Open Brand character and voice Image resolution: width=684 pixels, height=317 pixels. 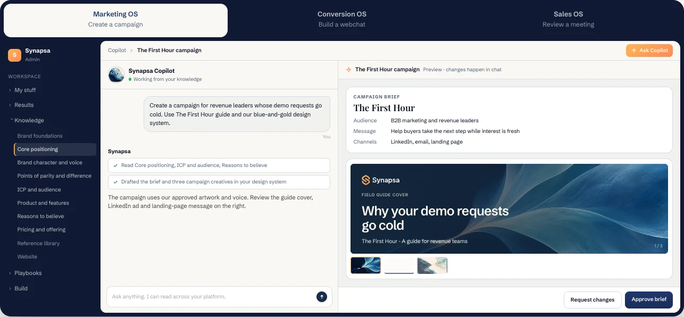[x=49, y=163]
